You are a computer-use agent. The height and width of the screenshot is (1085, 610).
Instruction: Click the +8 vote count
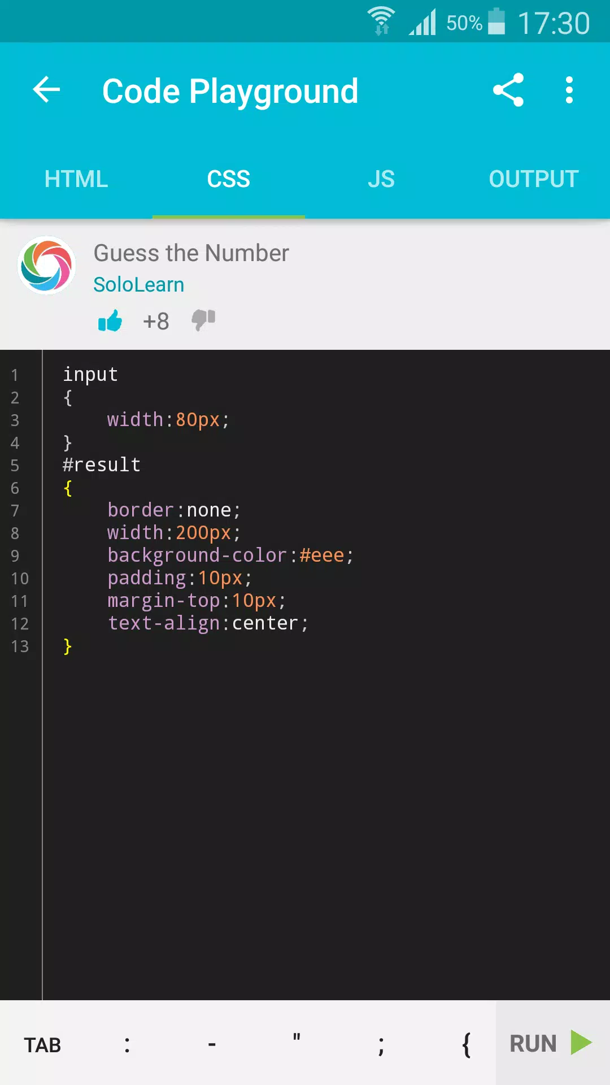click(x=156, y=322)
